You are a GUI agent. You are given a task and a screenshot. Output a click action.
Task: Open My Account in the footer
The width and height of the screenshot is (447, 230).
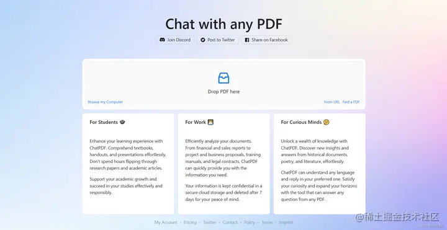(x=166, y=223)
